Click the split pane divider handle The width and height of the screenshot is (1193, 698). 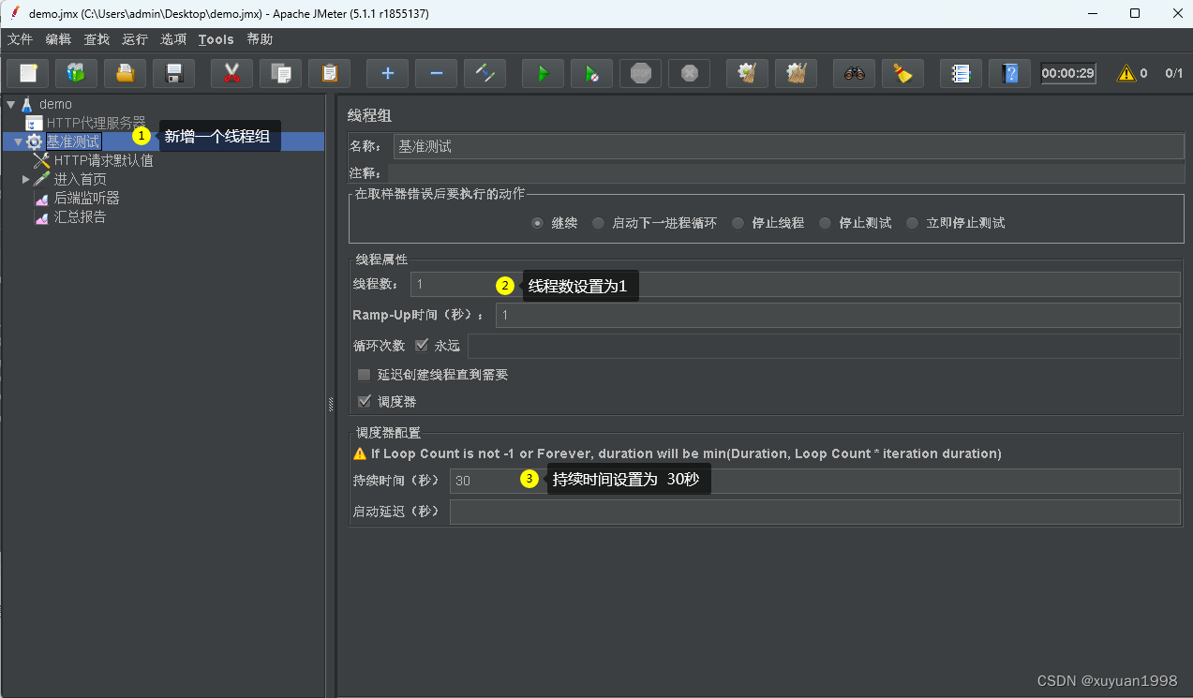coord(330,403)
